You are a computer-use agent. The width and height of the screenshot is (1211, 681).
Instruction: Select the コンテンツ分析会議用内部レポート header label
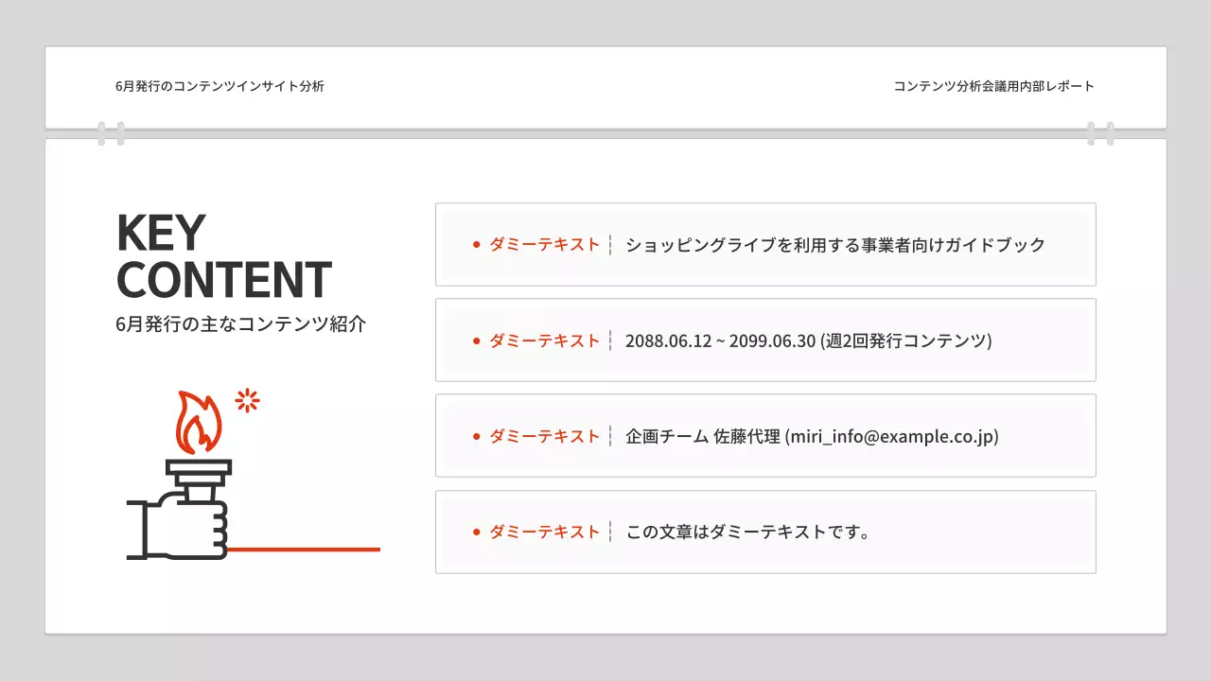(x=992, y=86)
